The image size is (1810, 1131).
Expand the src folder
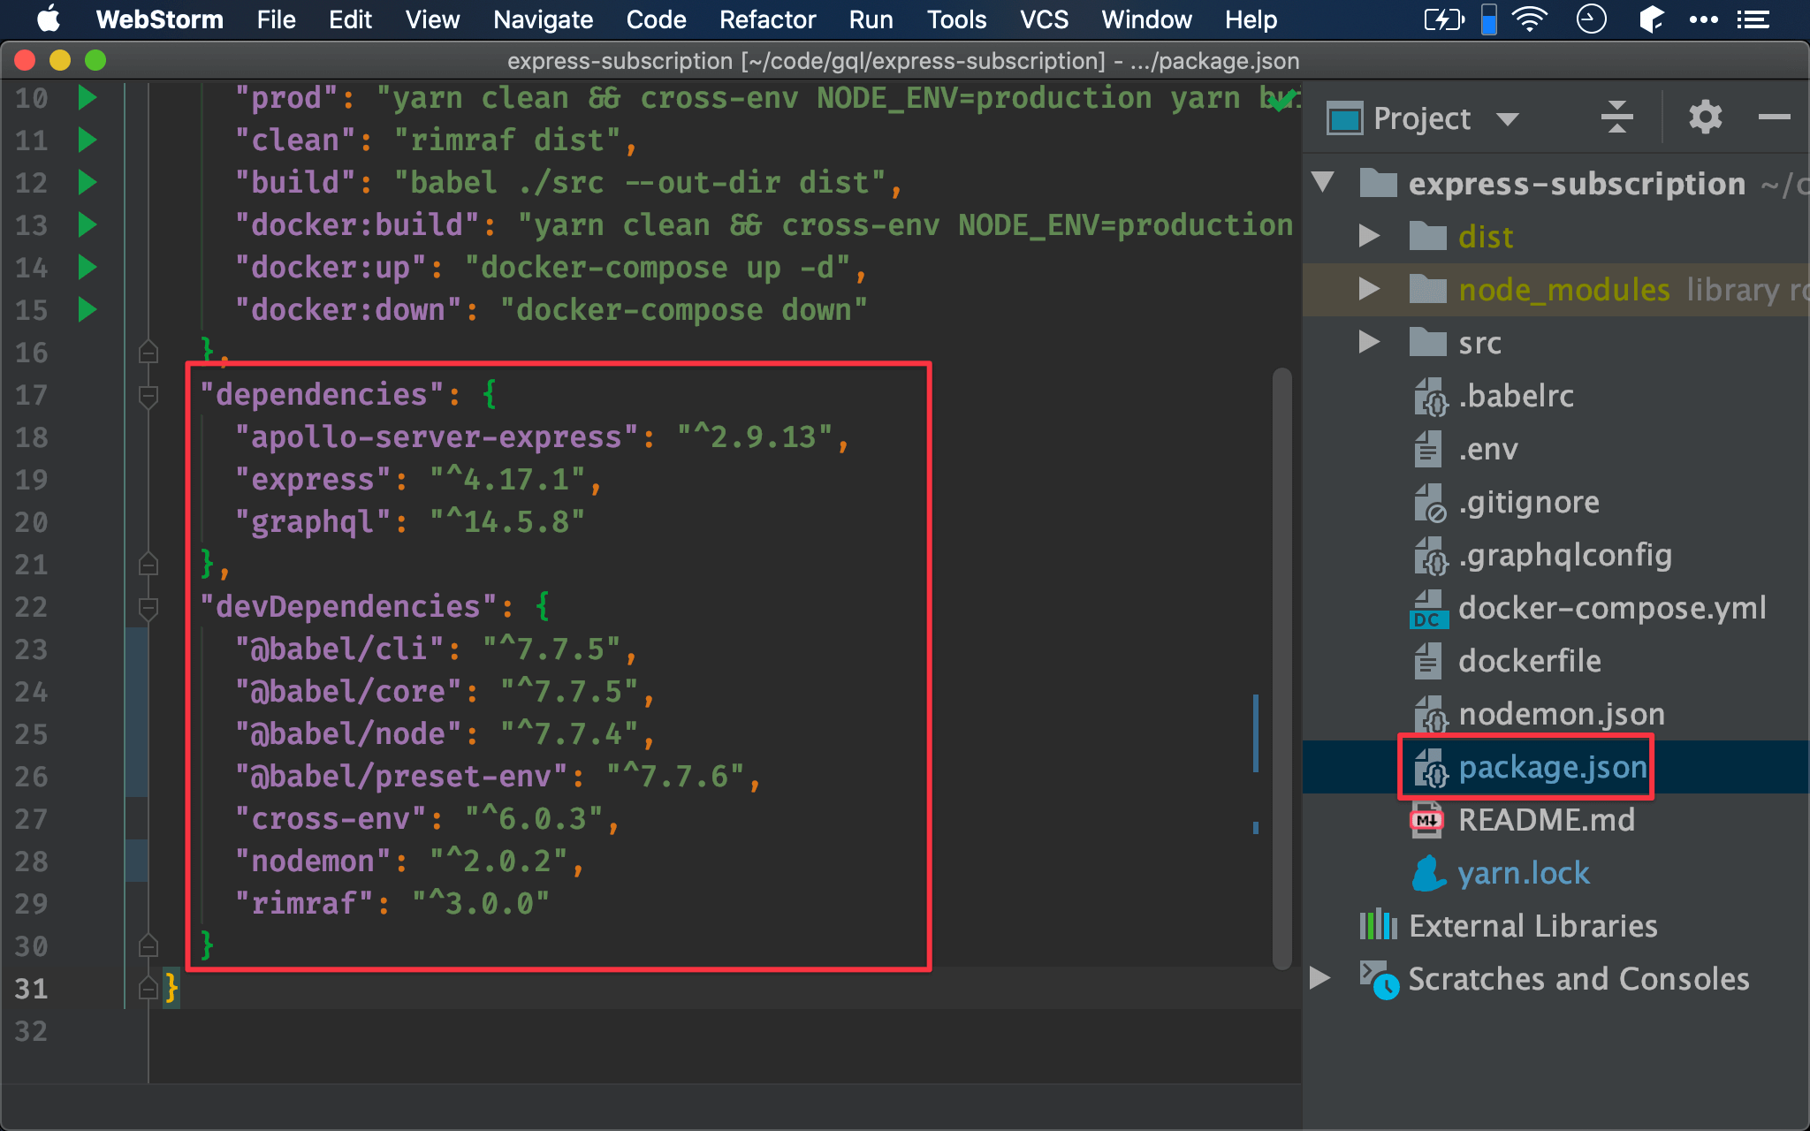point(1369,341)
